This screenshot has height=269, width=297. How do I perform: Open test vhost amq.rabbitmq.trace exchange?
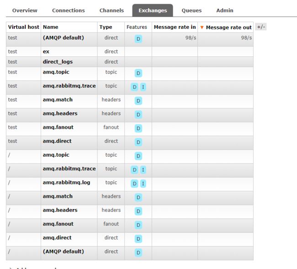69,86
